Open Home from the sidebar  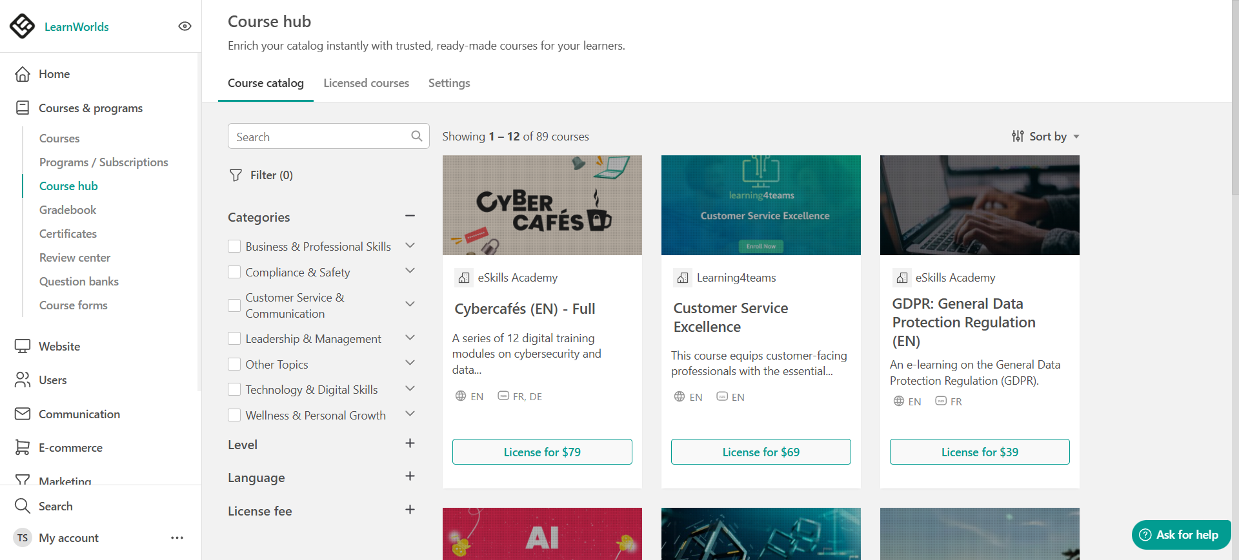click(x=54, y=74)
